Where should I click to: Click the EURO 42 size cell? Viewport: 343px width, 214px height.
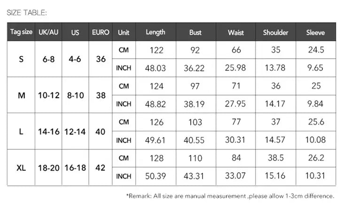click(100, 168)
